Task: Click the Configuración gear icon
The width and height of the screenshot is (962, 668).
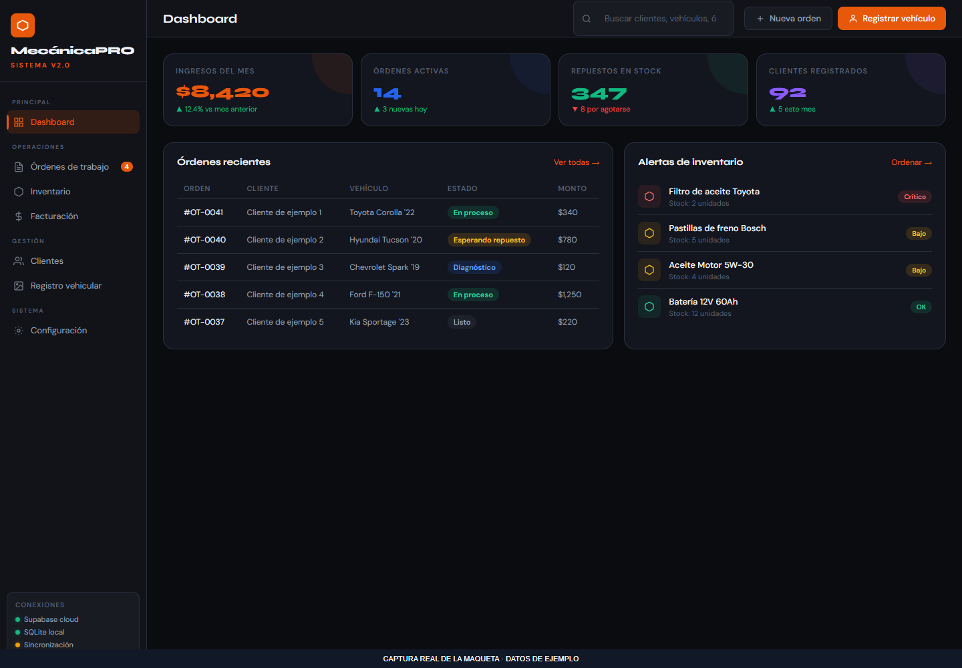Action: (x=19, y=331)
